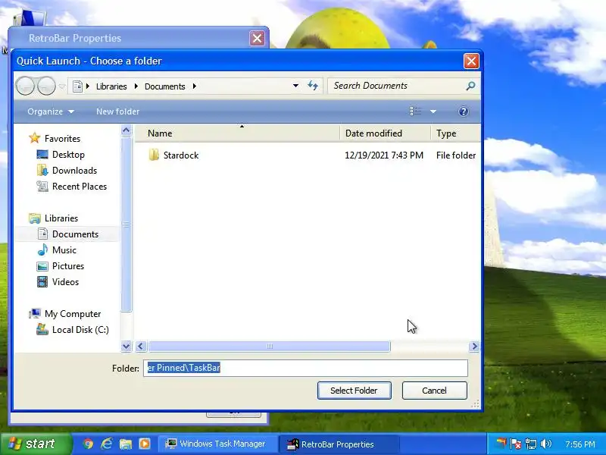Expand the arrow after Documents breadcrumb
Screen dimensions: 606x455
pos(195,86)
